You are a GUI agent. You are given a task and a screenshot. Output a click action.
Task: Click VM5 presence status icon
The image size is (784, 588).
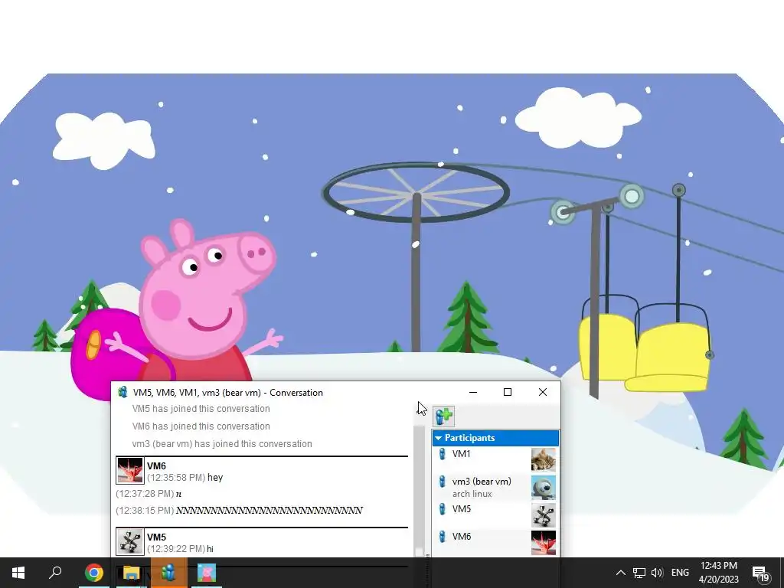(442, 509)
